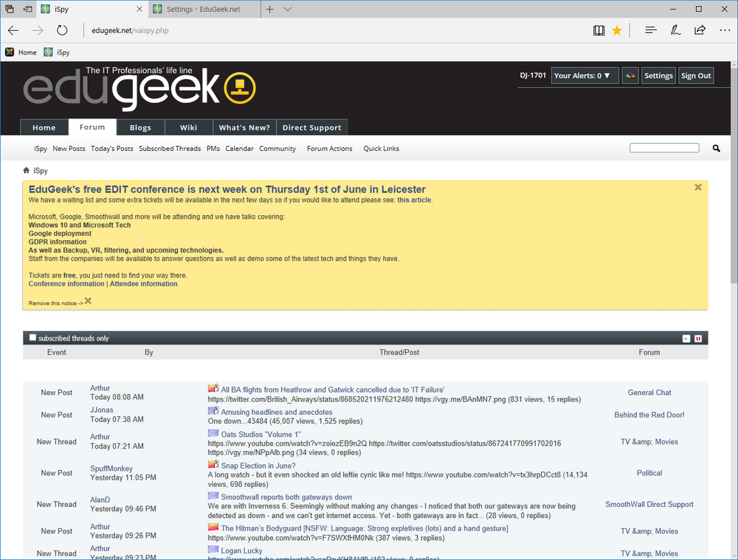This screenshot has width=738, height=560.
Task: Open the EduGeek Settings button
Action: coord(658,76)
